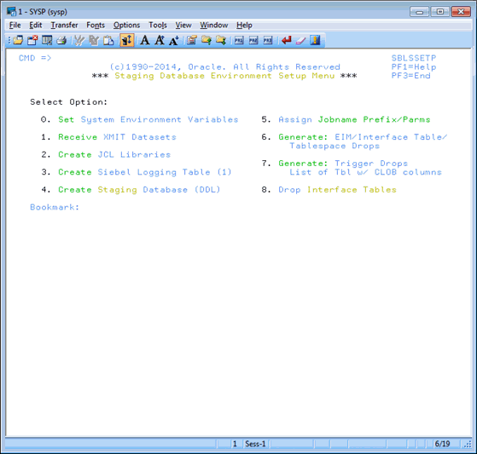The image size is (477, 454).
Task: Click the Tablespace Drops text
Action: coord(334,146)
